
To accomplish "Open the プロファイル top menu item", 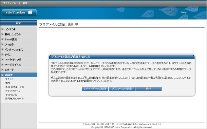I will (10, 3).
